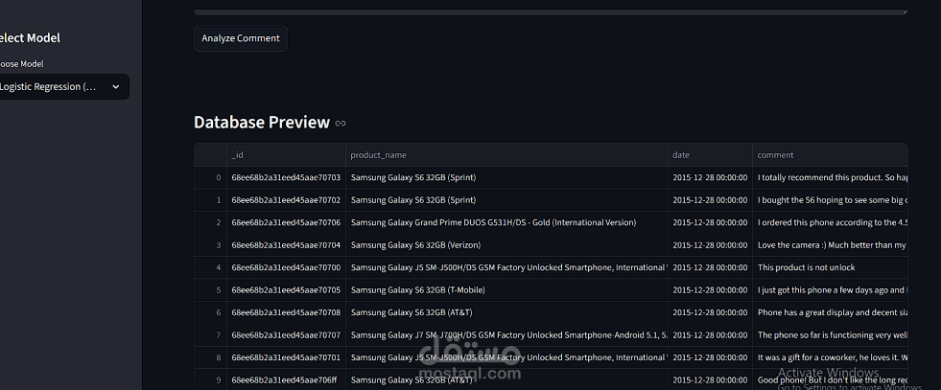Click comment 'This product is not unlock'
The image size is (941, 390).
coord(830,267)
